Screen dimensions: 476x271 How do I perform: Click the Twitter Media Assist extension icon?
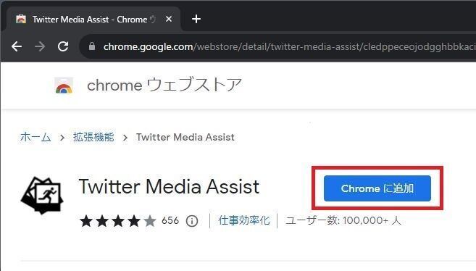pos(42,196)
